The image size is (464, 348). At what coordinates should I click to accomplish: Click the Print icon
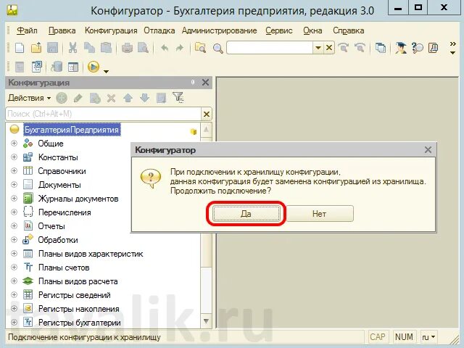pos(127,48)
